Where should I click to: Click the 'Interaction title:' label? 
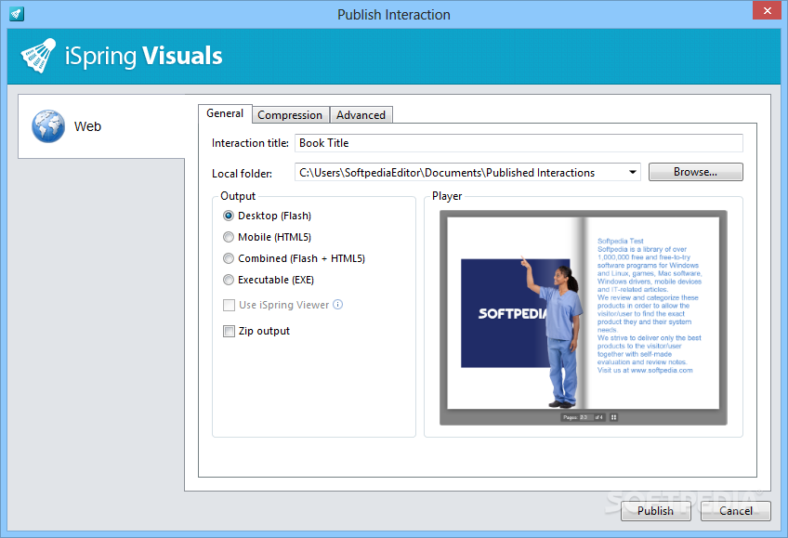(250, 143)
